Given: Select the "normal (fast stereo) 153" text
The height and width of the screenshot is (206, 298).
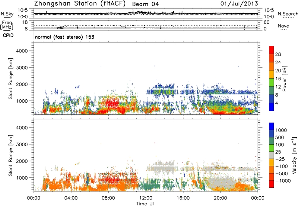Looking at the screenshot, I should (x=64, y=37).
